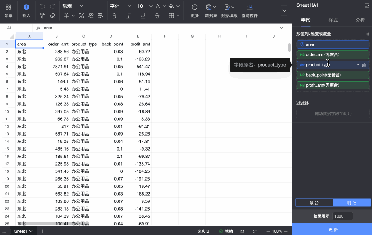The width and height of the screenshot is (372, 235).
Task: Click the 更新 update button
Action: coord(332,229)
